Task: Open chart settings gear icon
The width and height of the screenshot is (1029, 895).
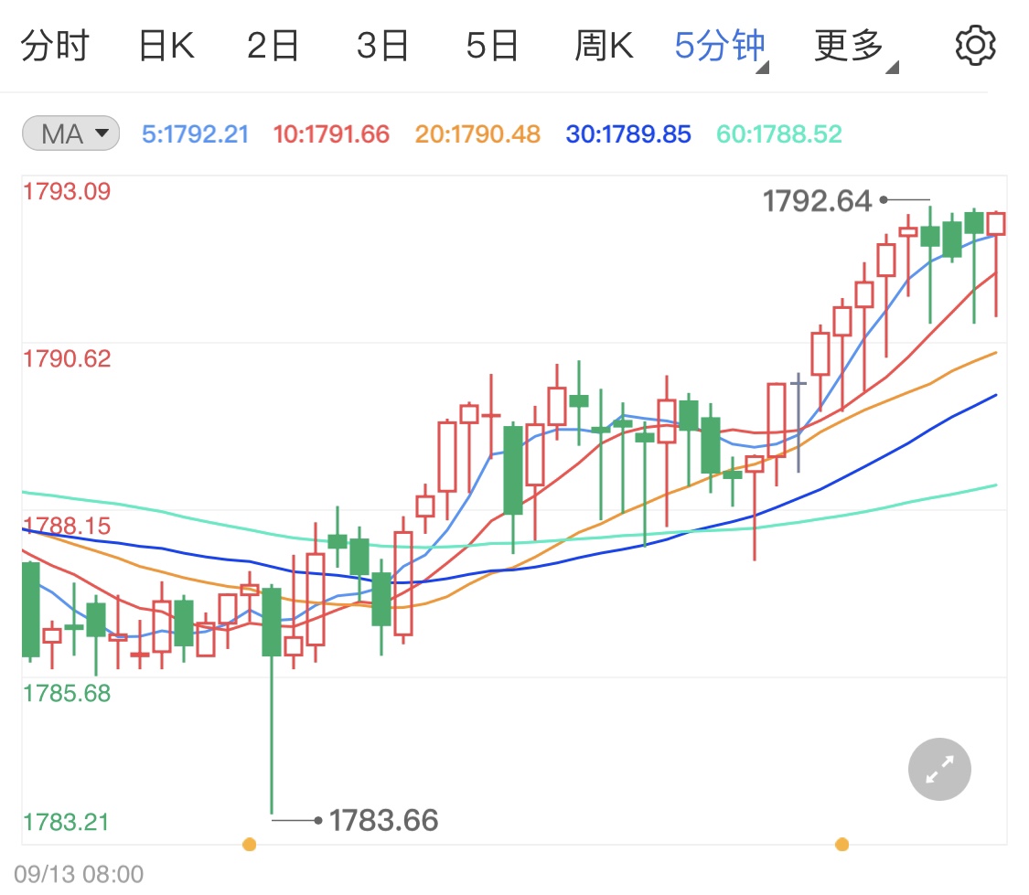Action: point(975,45)
